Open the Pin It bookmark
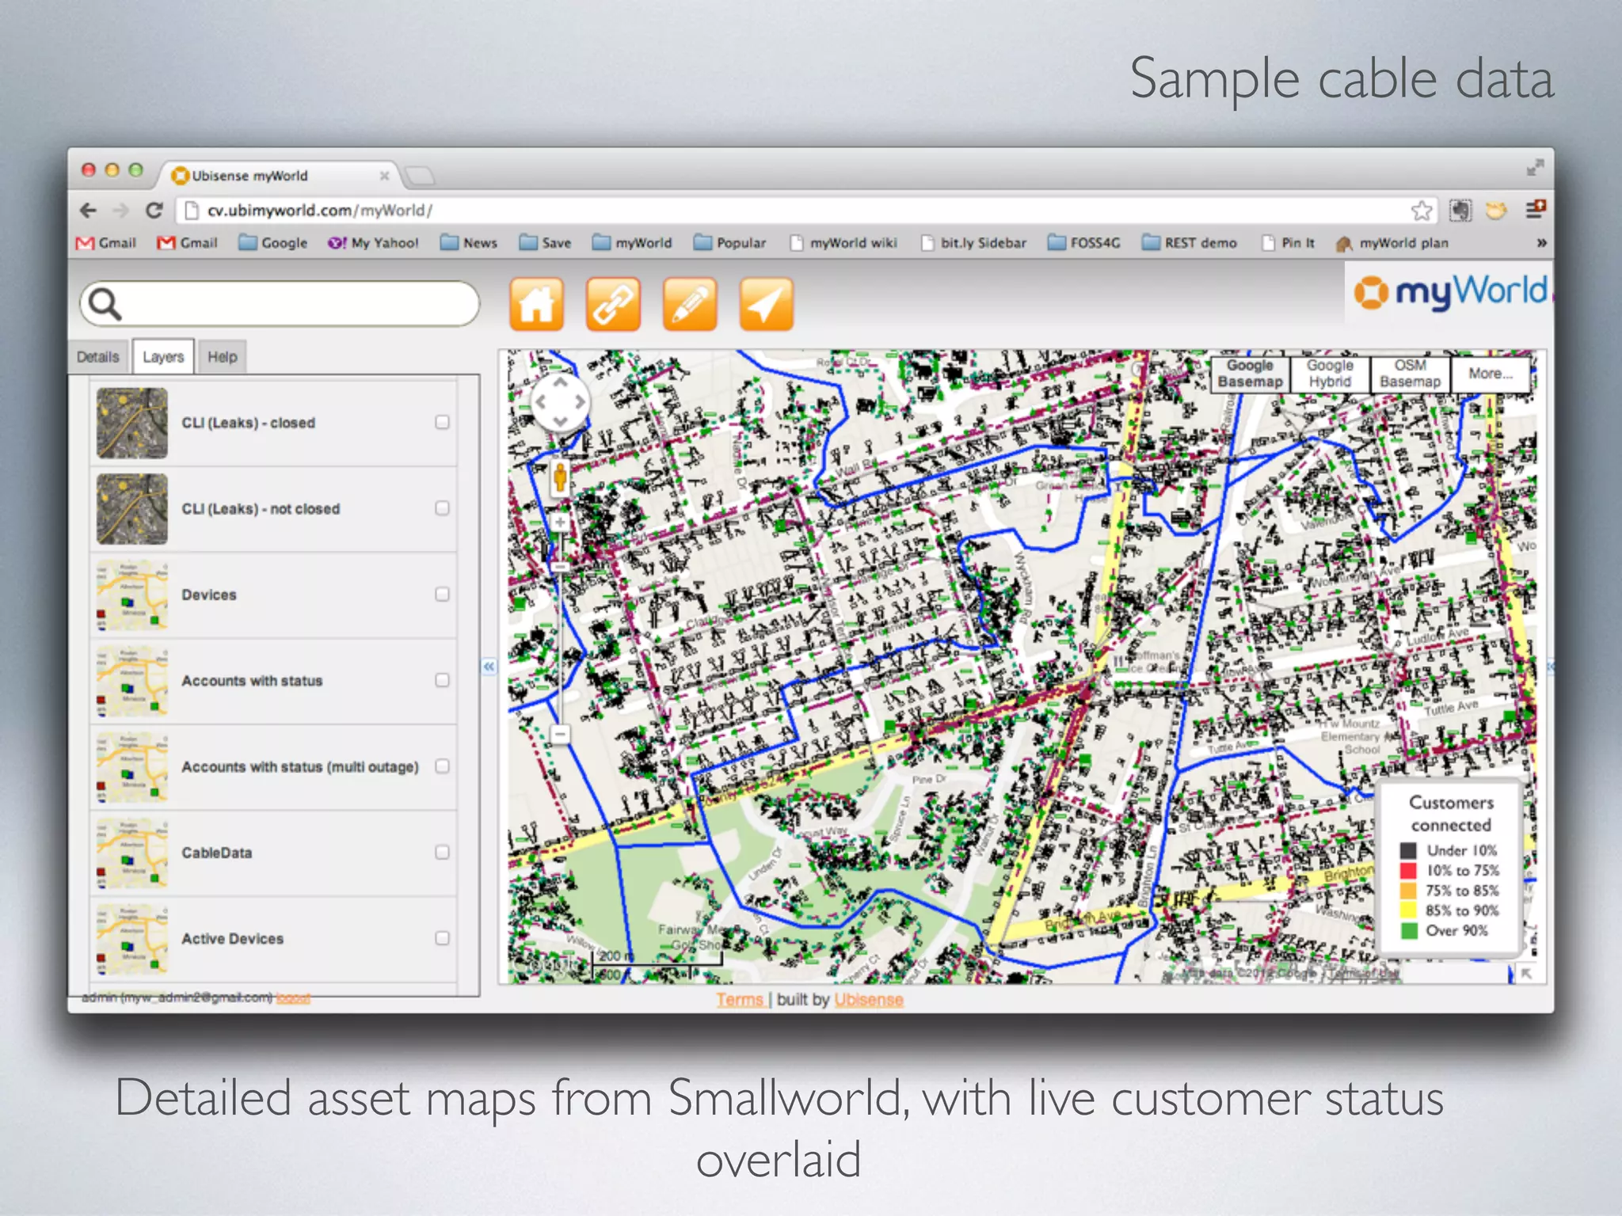The height and width of the screenshot is (1216, 1622). [1288, 243]
